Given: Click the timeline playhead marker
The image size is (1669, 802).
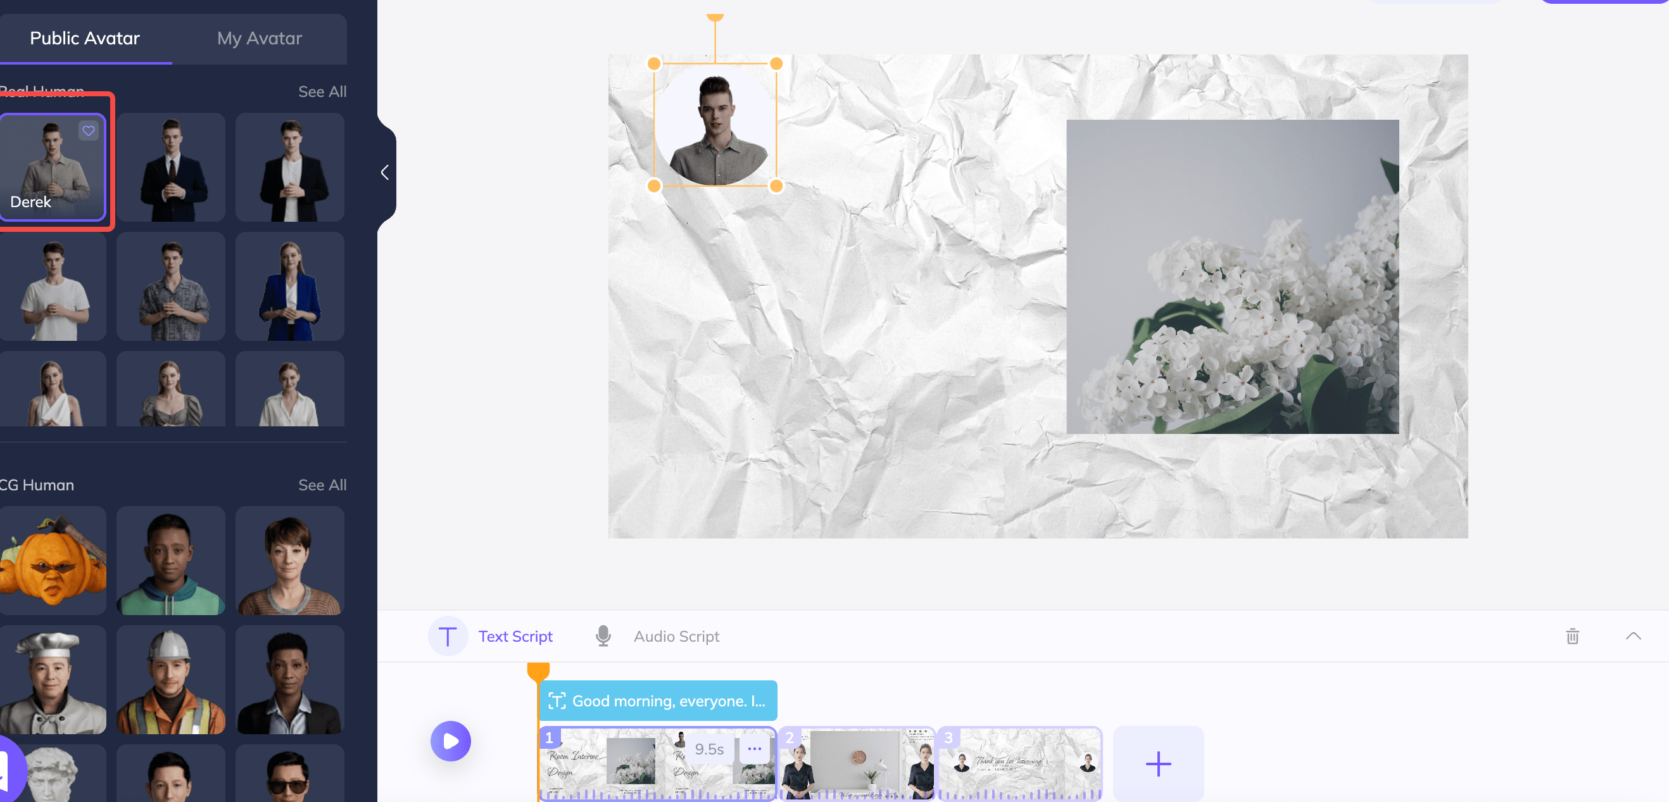Looking at the screenshot, I should coord(538,671).
